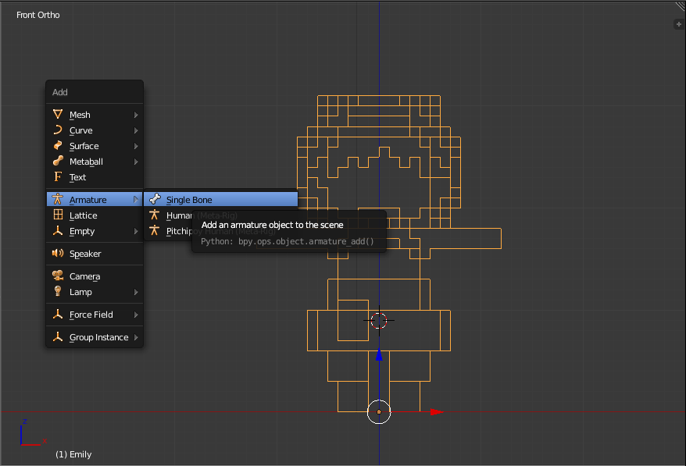
Task: Click the Pitchipoy Human figure icon
Action: [x=155, y=230]
